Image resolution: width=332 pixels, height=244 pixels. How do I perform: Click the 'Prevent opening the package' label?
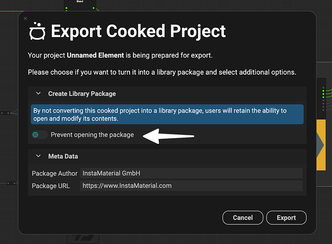92,135
